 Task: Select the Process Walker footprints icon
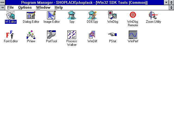(72, 35)
